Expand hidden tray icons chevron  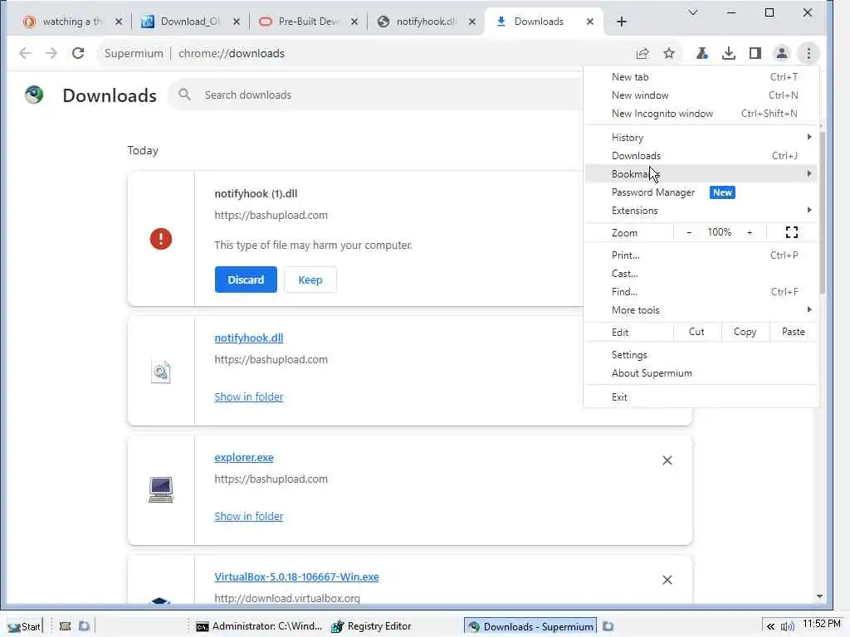click(x=770, y=627)
